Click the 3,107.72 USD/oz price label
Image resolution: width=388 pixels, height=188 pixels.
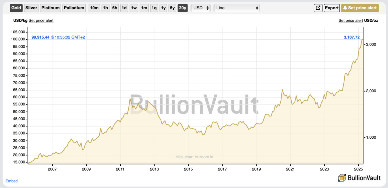click(351, 37)
